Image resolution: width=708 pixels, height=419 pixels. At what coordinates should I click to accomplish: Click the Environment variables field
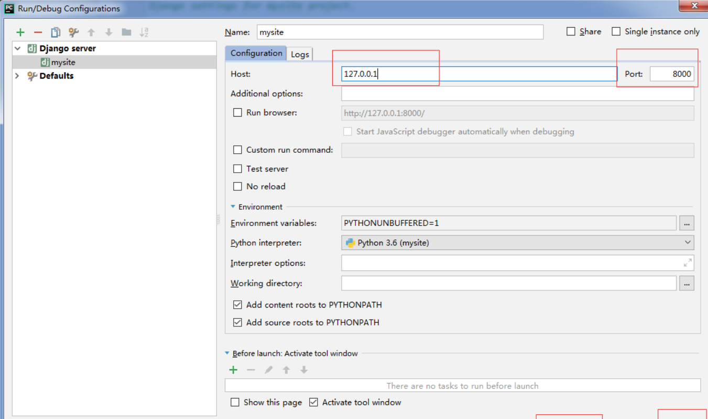(509, 223)
